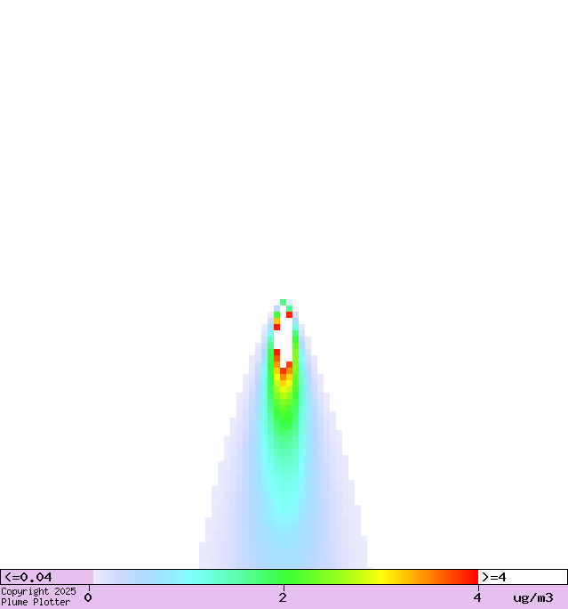Click the yellow section of the color scale
The image size is (568, 609).
click(x=382, y=577)
